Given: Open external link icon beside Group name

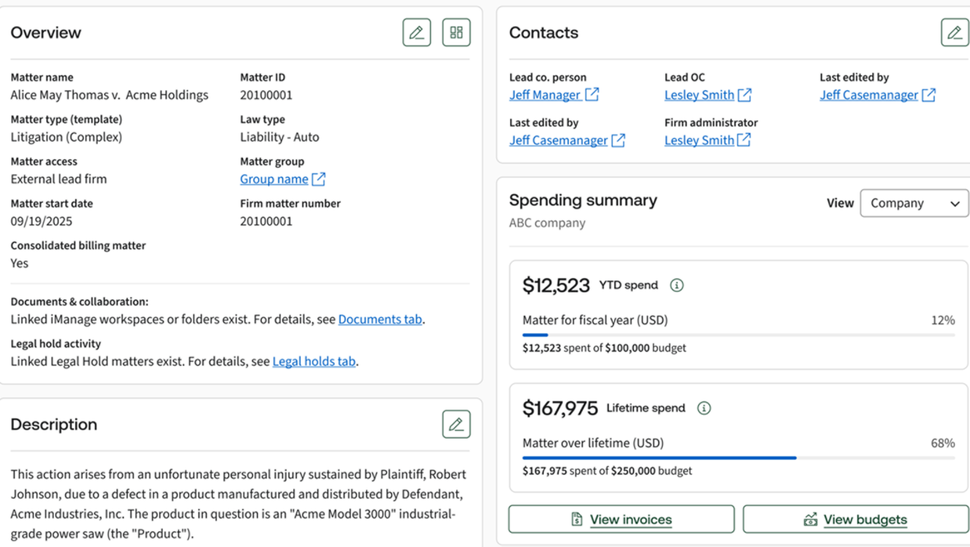Looking at the screenshot, I should pyautogui.click(x=319, y=180).
